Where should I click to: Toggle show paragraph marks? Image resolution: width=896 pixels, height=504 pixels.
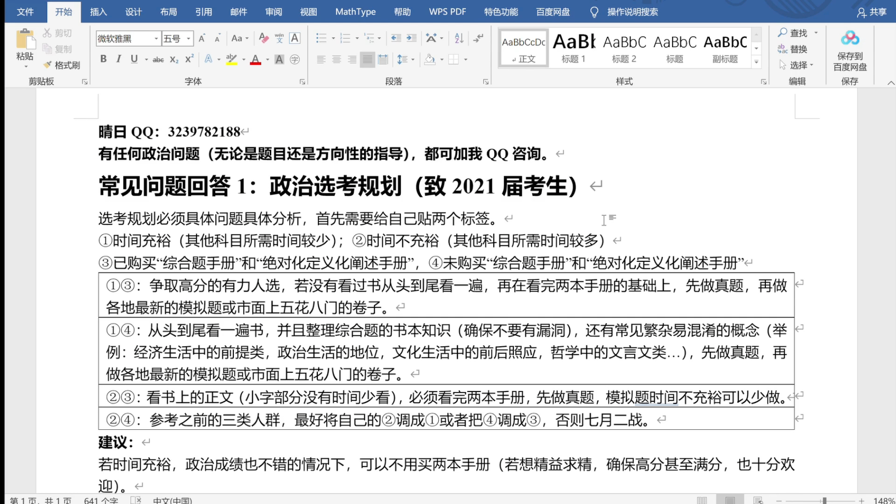pyautogui.click(x=478, y=38)
